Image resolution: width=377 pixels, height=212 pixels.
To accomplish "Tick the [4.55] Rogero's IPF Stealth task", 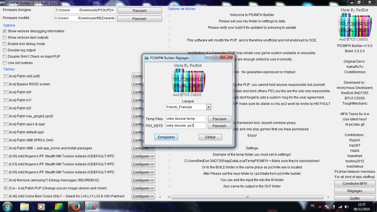I will (x=6, y=172).
